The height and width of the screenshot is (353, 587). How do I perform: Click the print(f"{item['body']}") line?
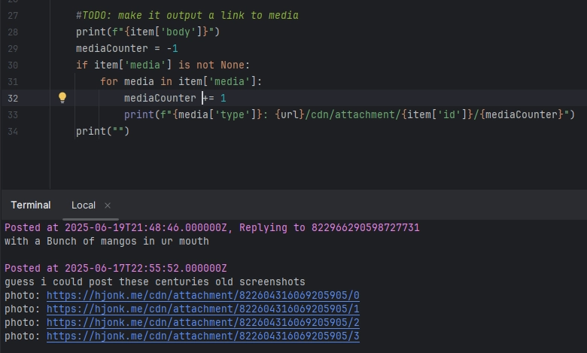148,32
